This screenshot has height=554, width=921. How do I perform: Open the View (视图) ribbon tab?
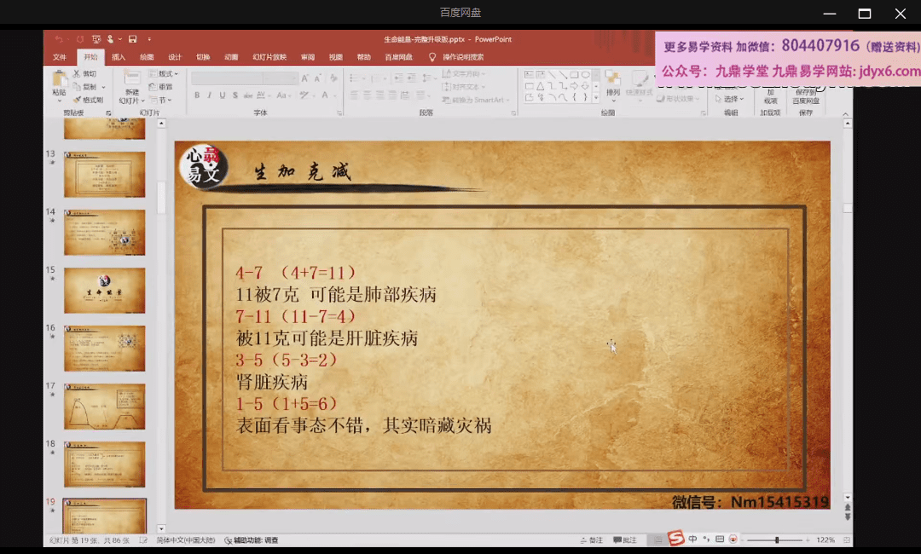(x=335, y=56)
